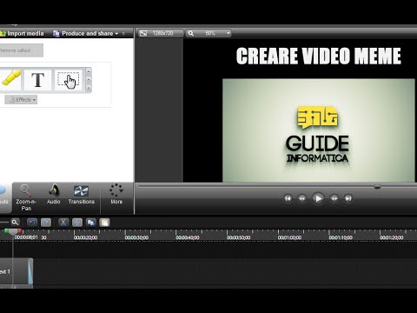Click the Import media button
The image size is (417, 313).
point(22,34)
